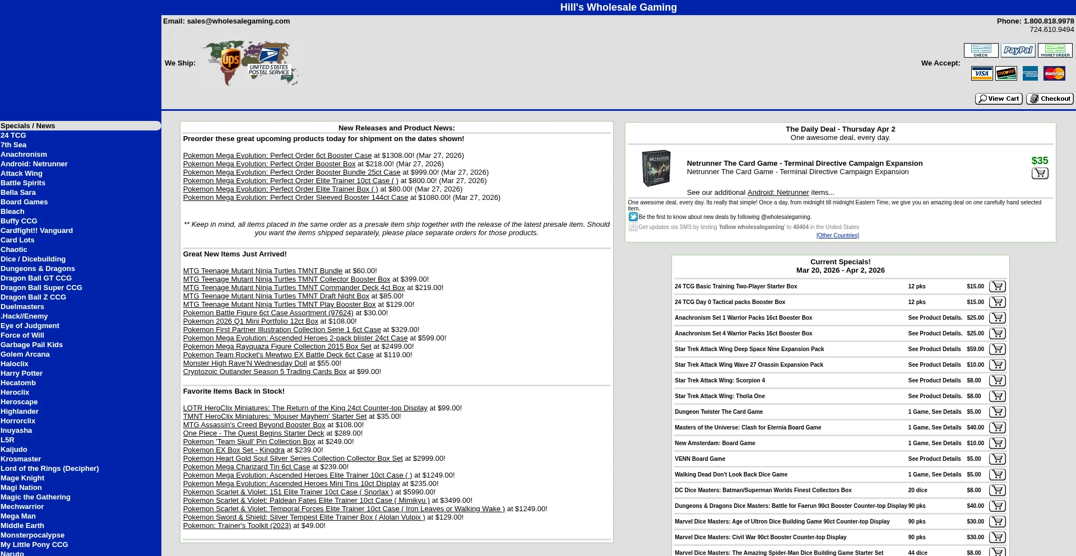Open MTG TMNT Collector Booster Box link
This screenshot has width=1076, height=556.
point(287,279)
